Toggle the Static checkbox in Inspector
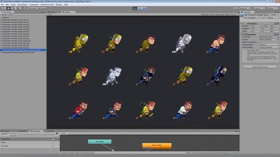Screen dimensions: 280x157 [x=270, y=15]
